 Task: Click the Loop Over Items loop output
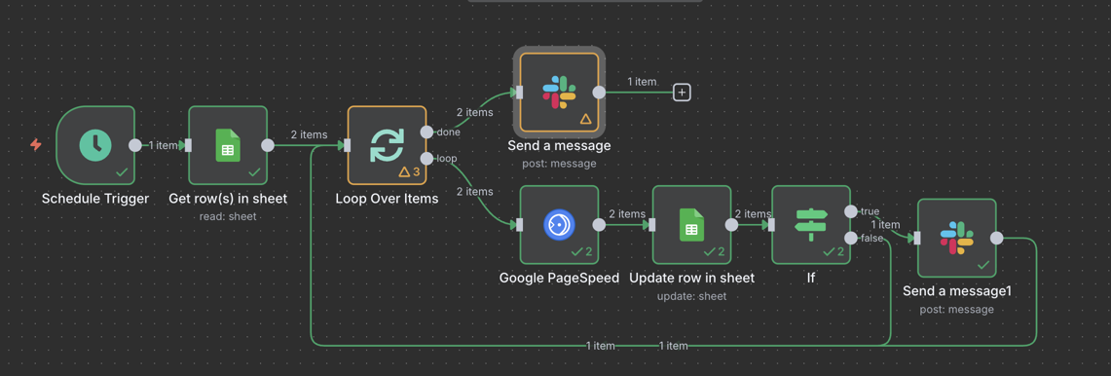[426, 158]
